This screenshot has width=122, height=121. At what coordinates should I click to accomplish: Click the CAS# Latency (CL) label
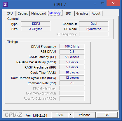tap(42, 57)
